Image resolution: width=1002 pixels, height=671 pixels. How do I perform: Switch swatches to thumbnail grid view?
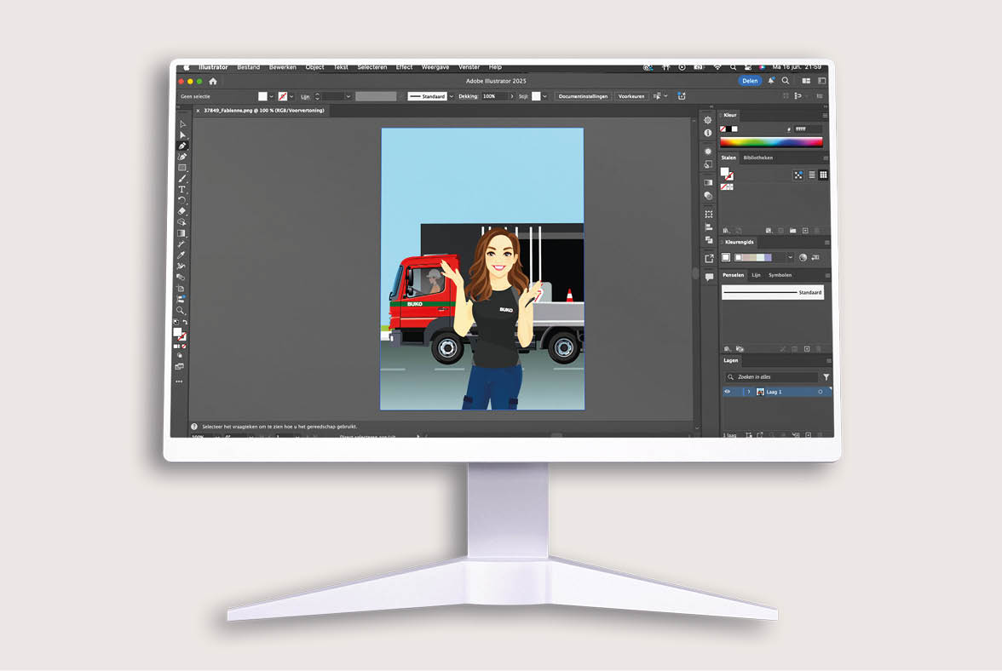(x=823, y=175)
